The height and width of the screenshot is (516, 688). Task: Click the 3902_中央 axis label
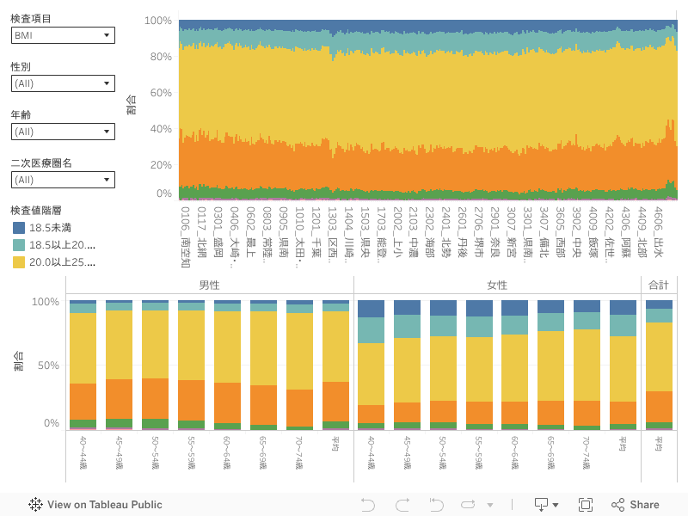tap(576, 231)
